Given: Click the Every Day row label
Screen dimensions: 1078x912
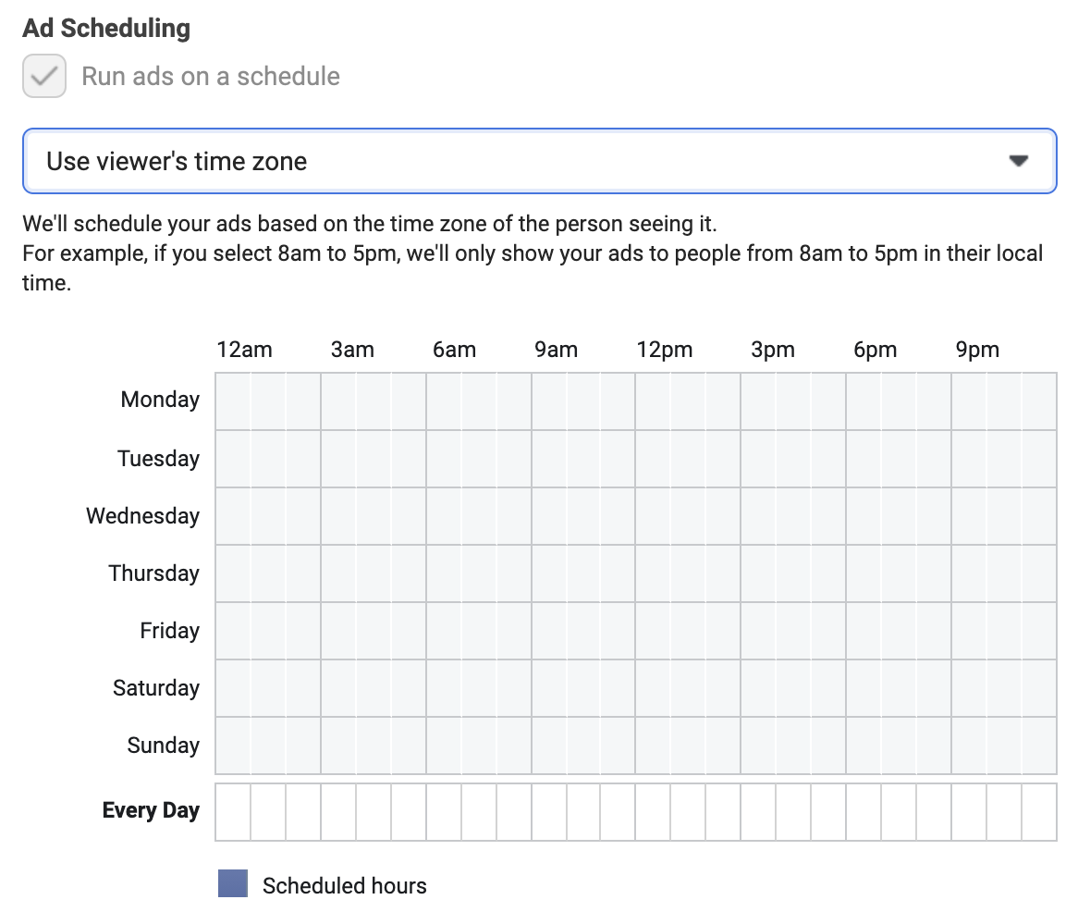Looking at the screenshot, I should 151,810.
